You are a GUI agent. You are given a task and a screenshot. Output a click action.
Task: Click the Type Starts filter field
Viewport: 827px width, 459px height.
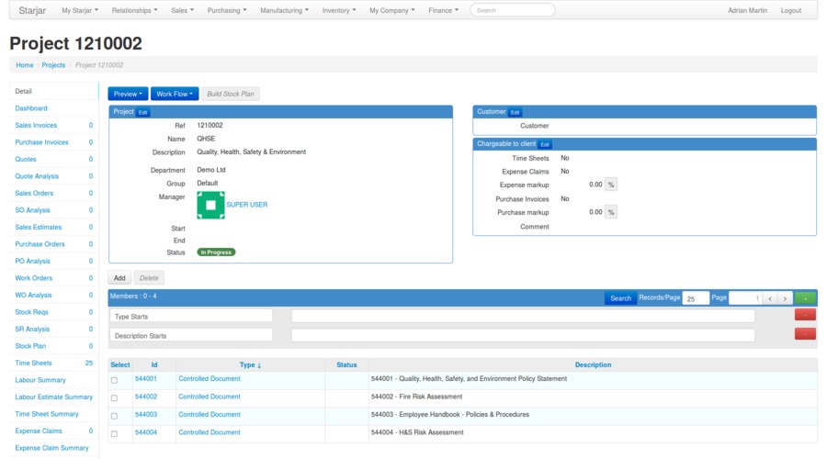click(x=191, y=316)
